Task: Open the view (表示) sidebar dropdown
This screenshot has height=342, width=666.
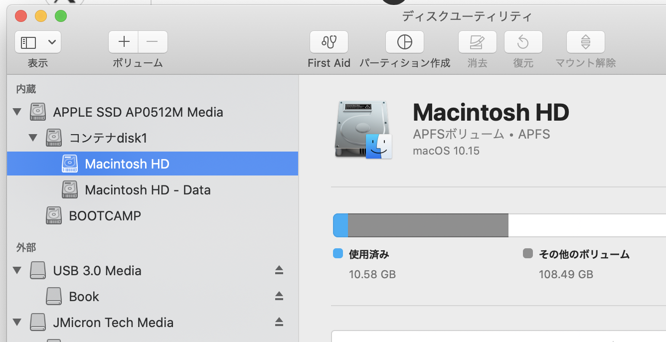Action: click(x=38, y=42)
